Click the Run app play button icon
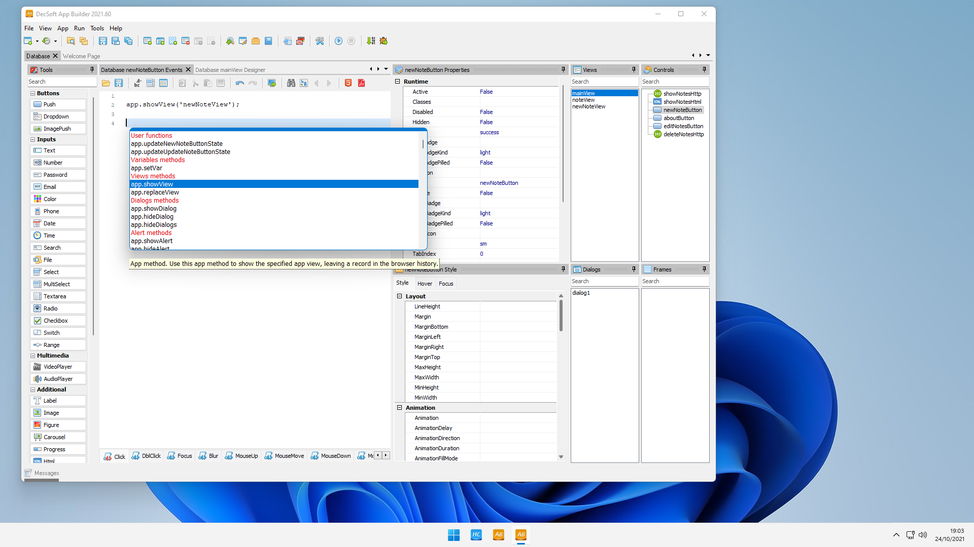This screenshot has height=547, width=974. pos(339,41)
